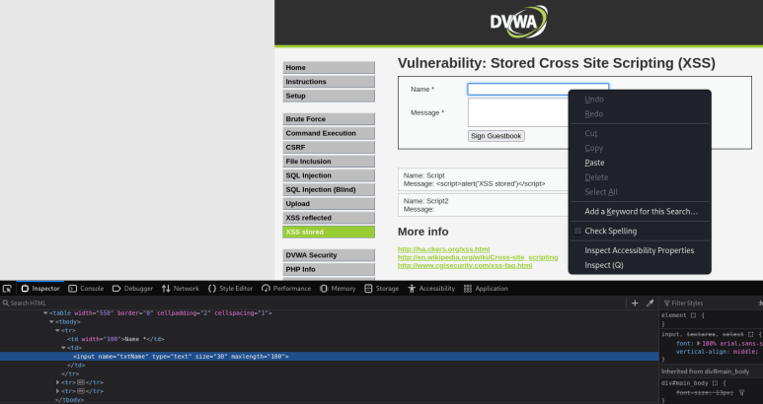Focus the Search HTML field

pyautogui.click(x=312, y=303)
